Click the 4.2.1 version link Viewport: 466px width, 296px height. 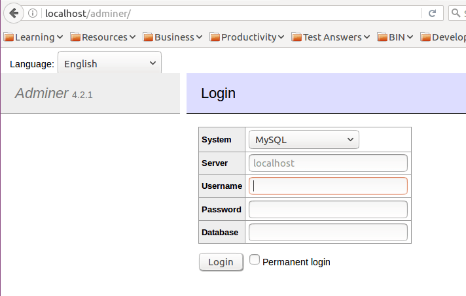[x=82, y=95]
